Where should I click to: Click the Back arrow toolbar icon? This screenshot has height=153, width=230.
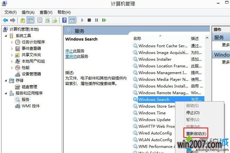[5, 20]
